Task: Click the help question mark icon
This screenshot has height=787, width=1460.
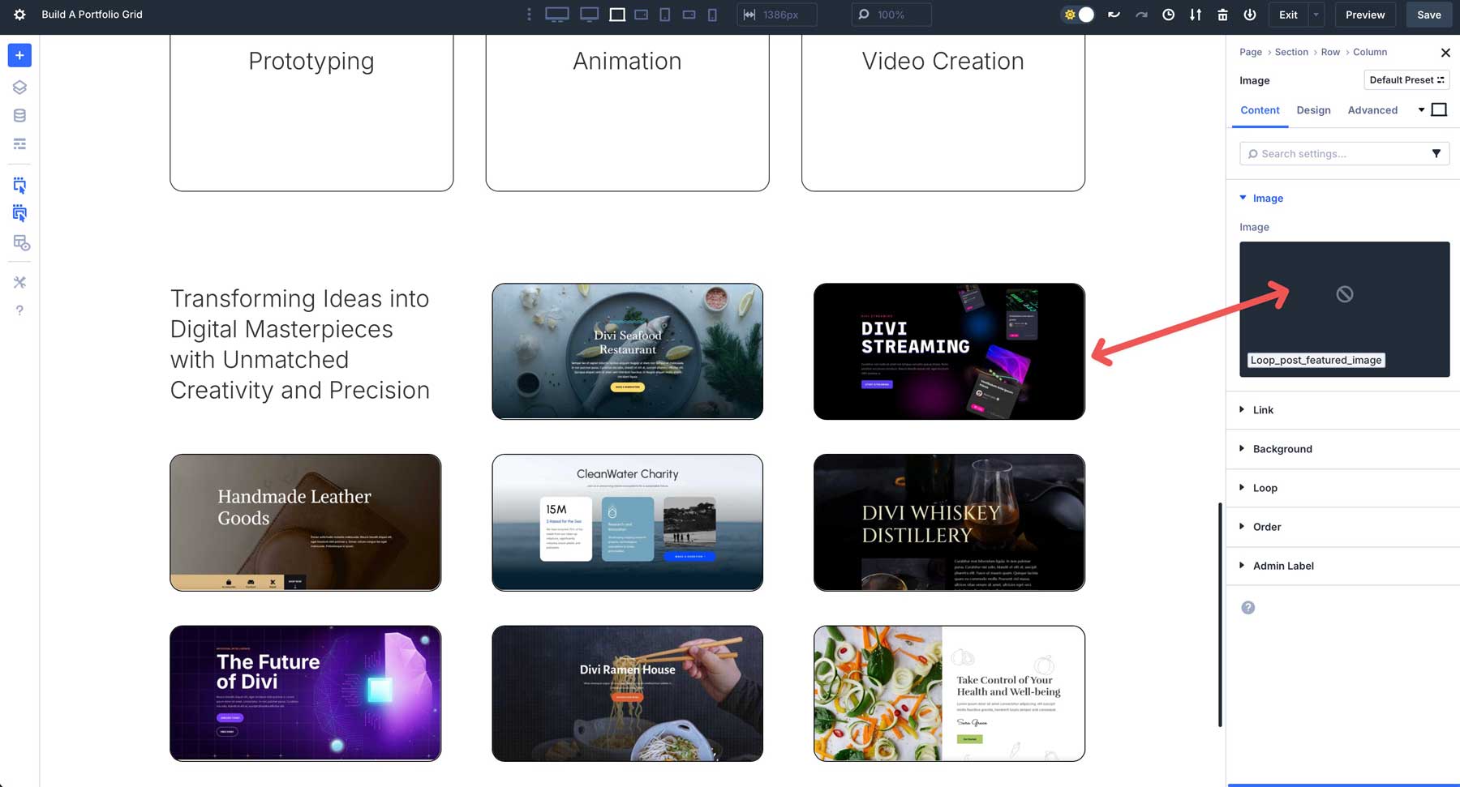Action: 19,310
